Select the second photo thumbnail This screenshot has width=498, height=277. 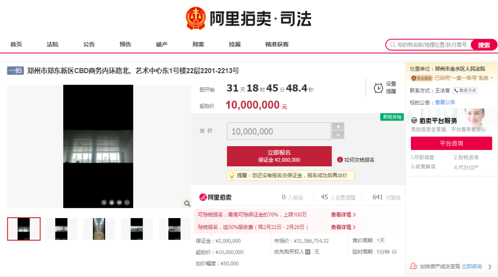(61, 229)
